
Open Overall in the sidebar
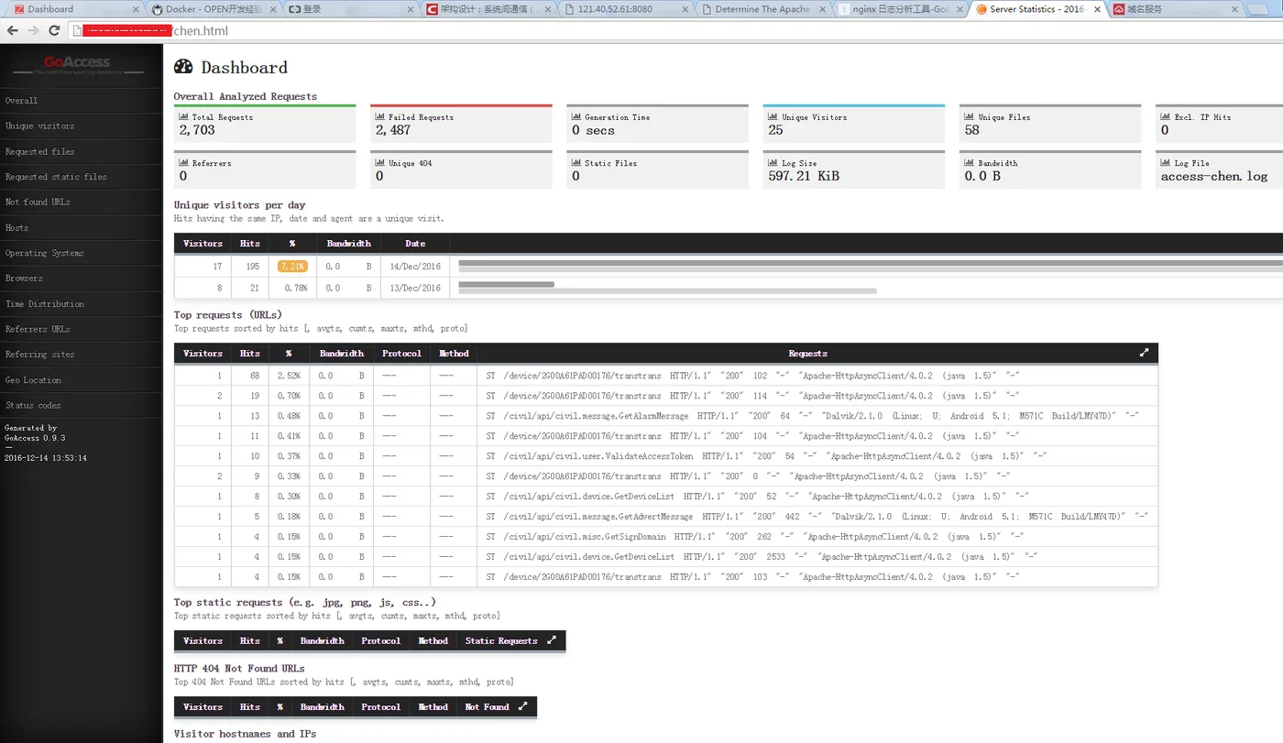[x=81, y=101]
